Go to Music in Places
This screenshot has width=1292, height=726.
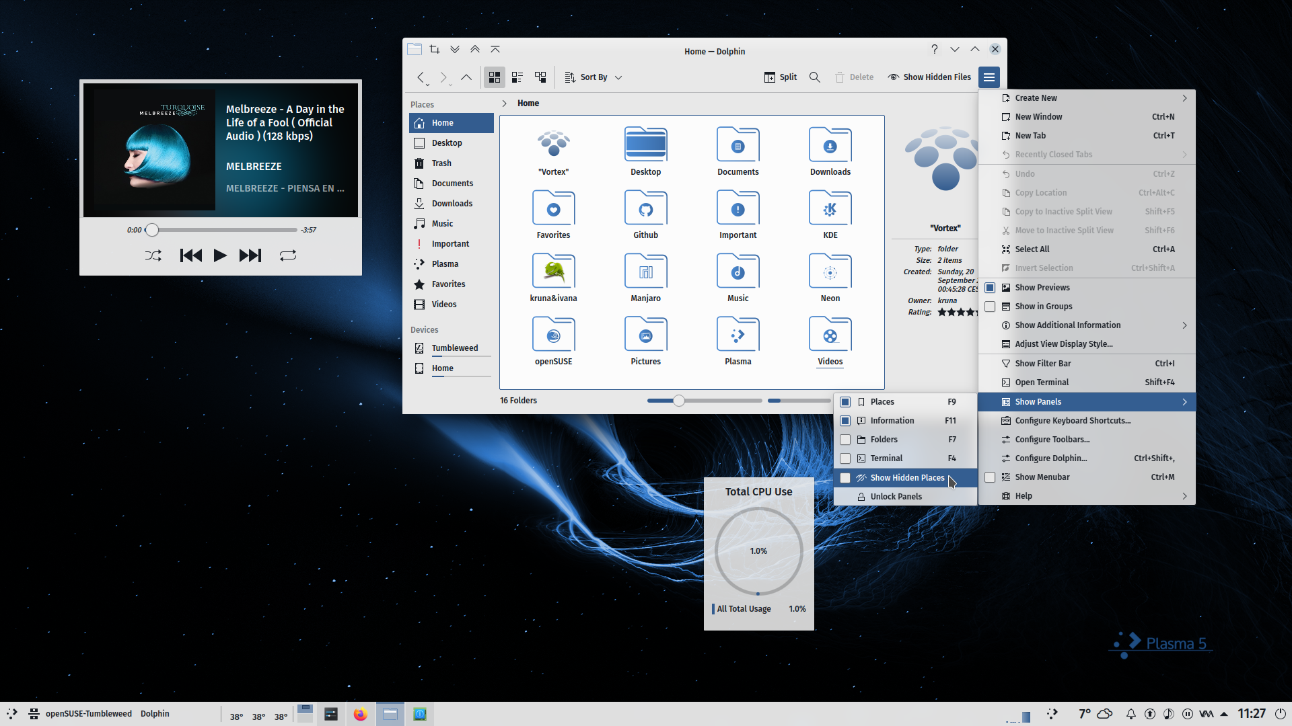click(x=452, y=224)
